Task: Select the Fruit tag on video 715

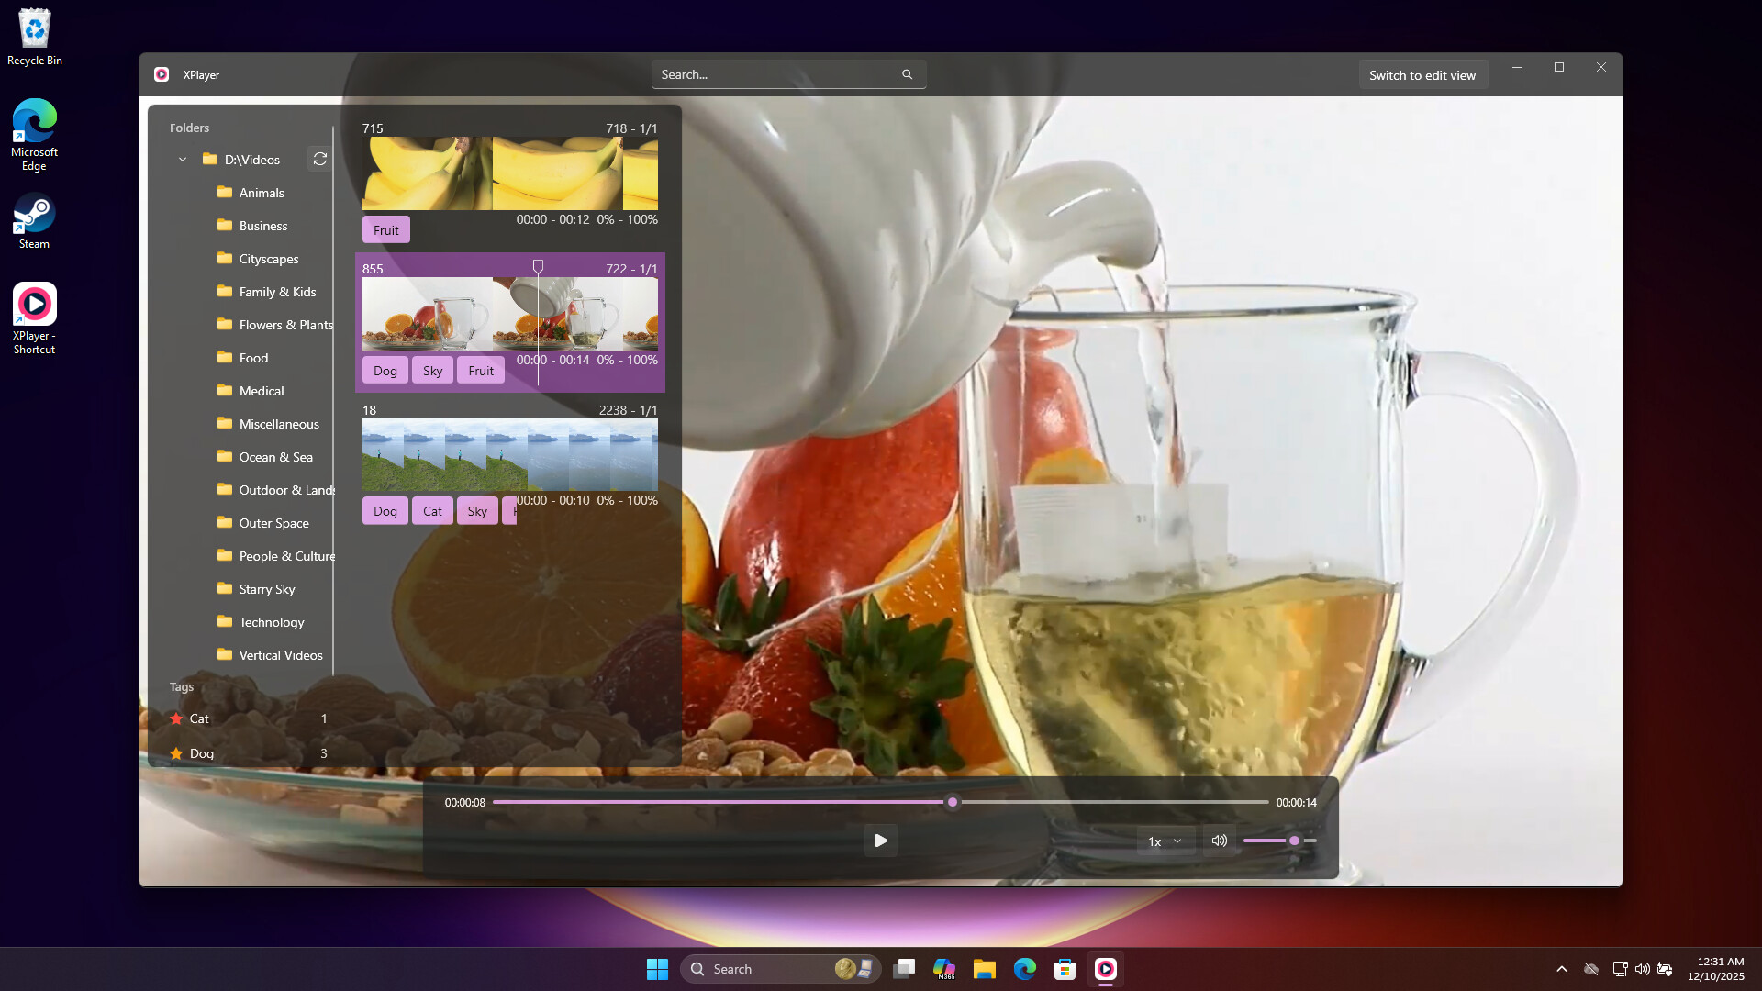Action: coord(385,228)
